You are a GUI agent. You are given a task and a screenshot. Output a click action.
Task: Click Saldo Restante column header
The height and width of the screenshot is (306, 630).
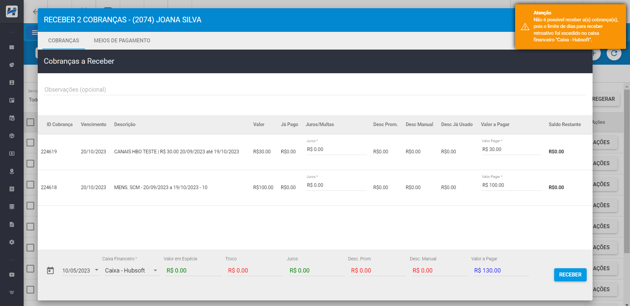pos(565,124)
